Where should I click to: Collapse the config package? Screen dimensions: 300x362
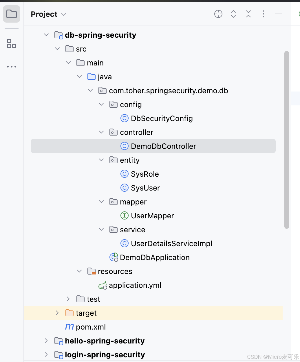coord(101,104)
